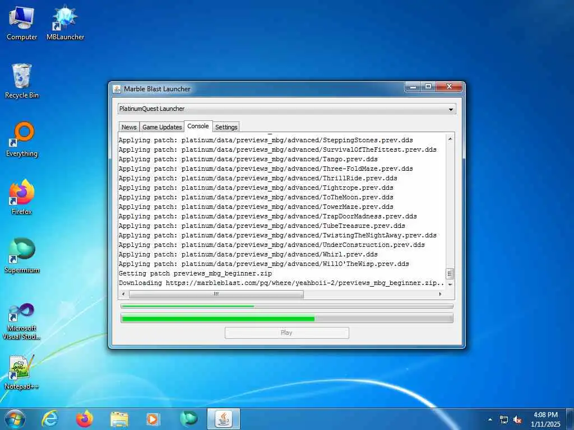This screenshot has width=574, height=430.
Task: Open the media player taskbar icon
Action: (x=153, y=419)
